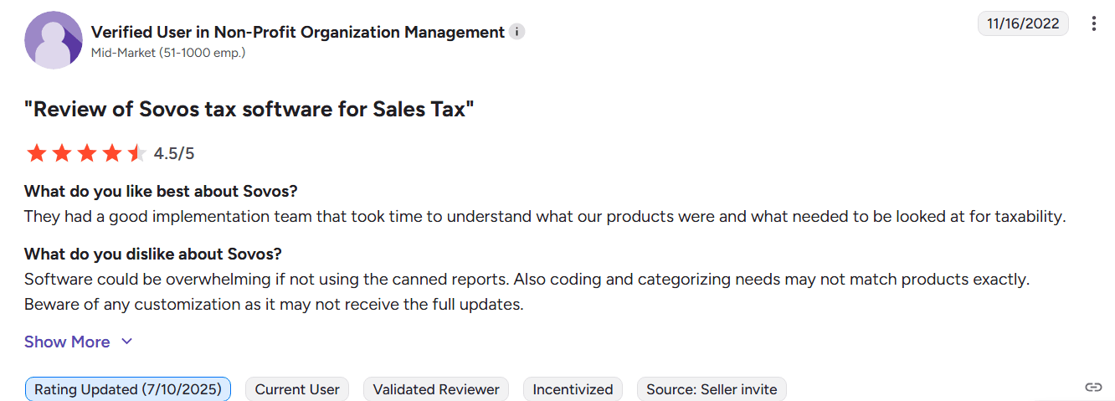Click the Source: Seller invite badge
Image resolution: width=1115 pixels, height=401 pixels.
pyautogui.click(x=712, y=389)
